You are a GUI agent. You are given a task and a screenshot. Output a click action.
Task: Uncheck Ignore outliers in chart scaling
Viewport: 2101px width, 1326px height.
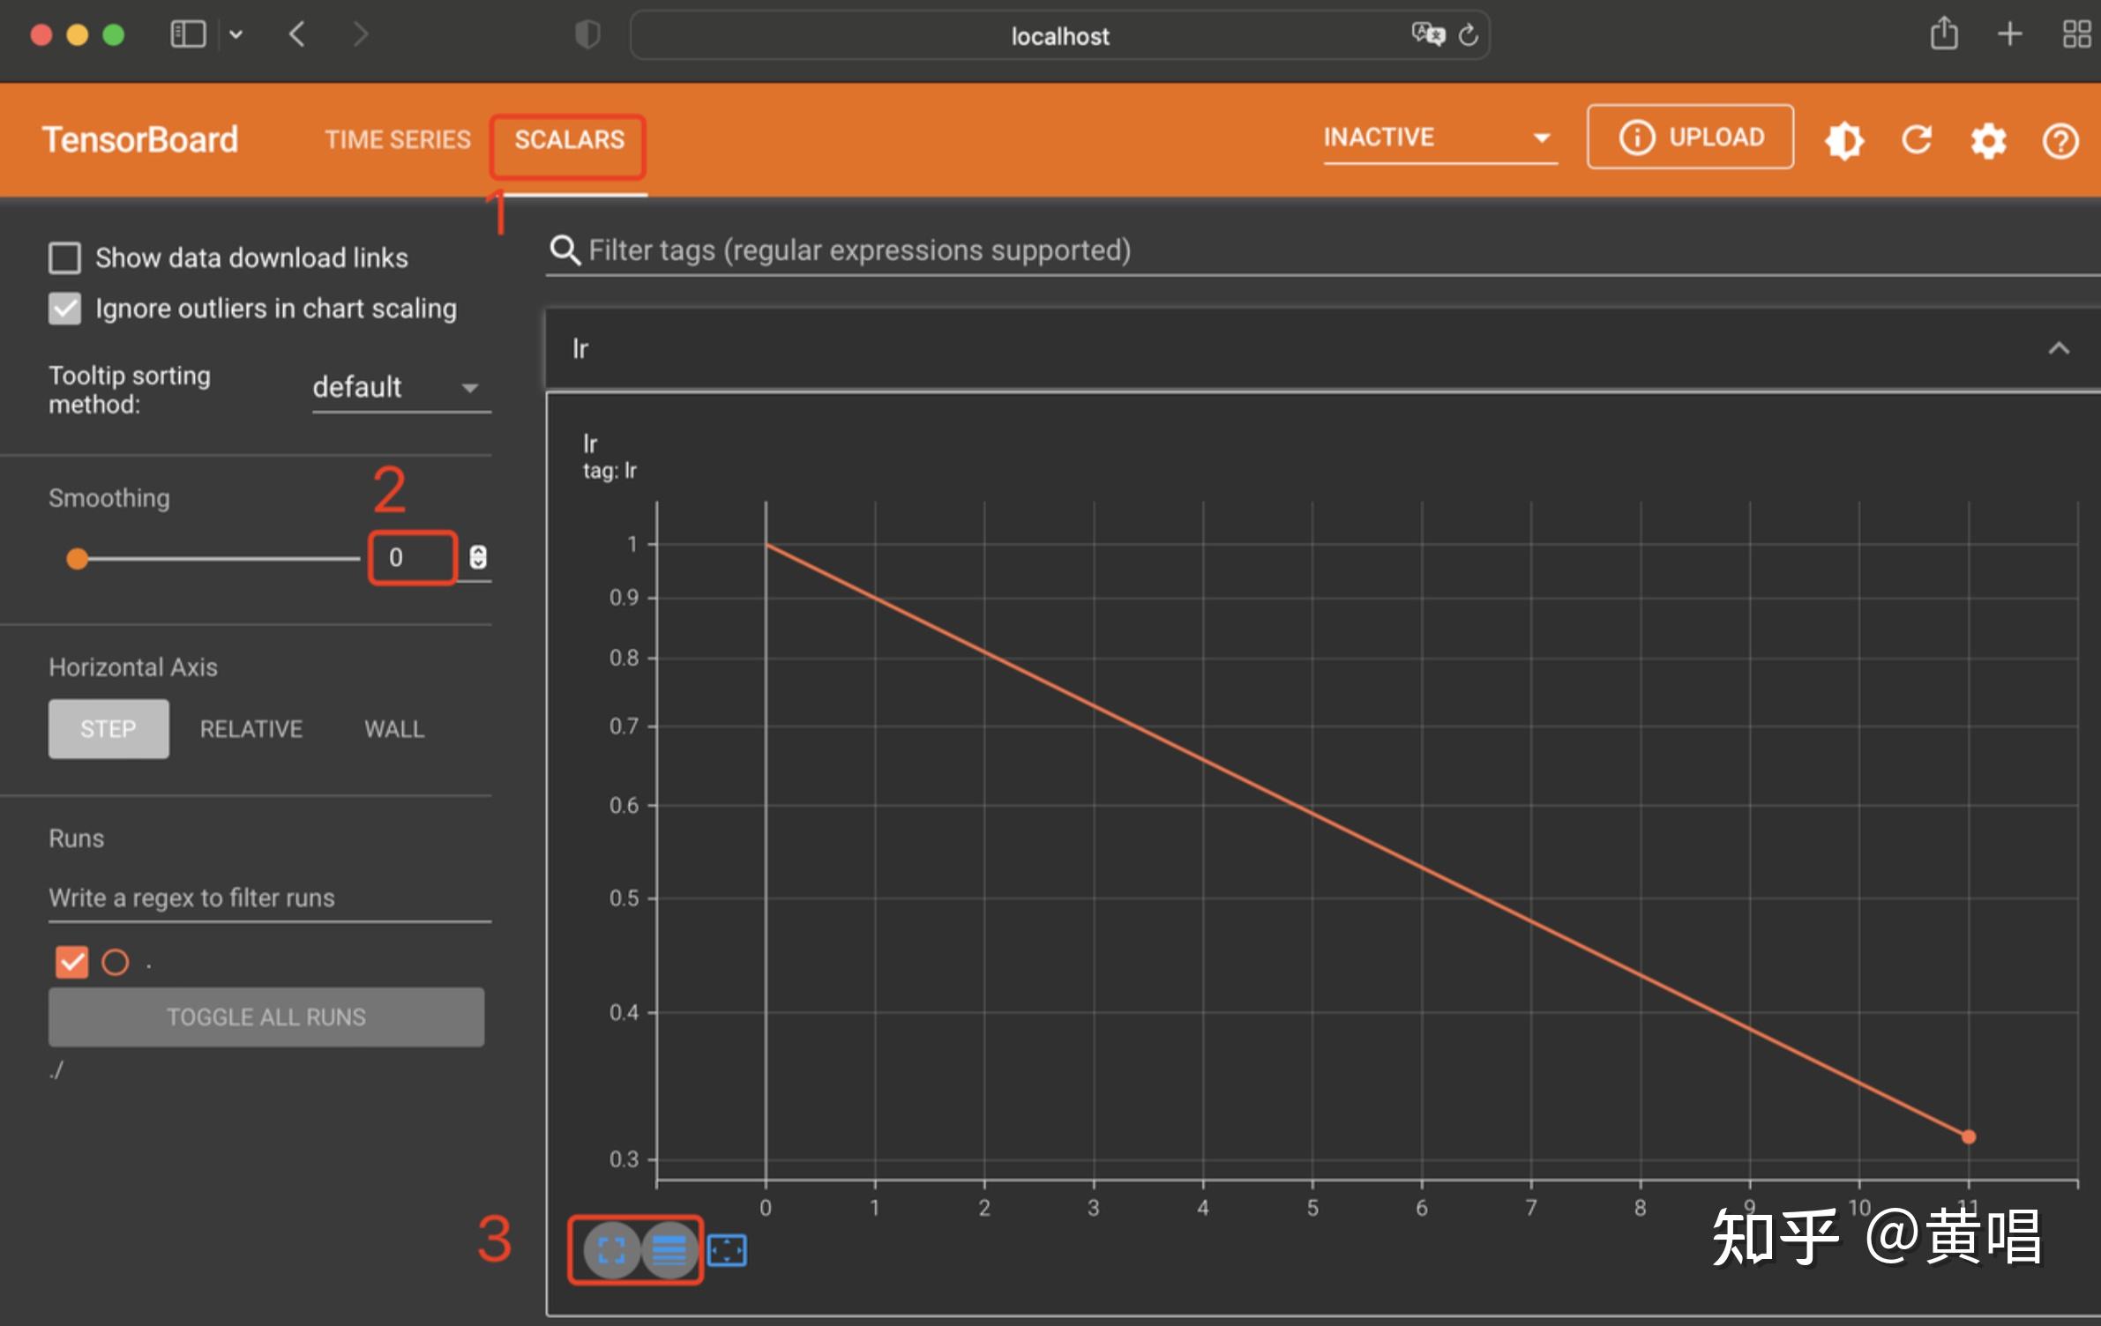pyautogui.click(x=64, y=309)
